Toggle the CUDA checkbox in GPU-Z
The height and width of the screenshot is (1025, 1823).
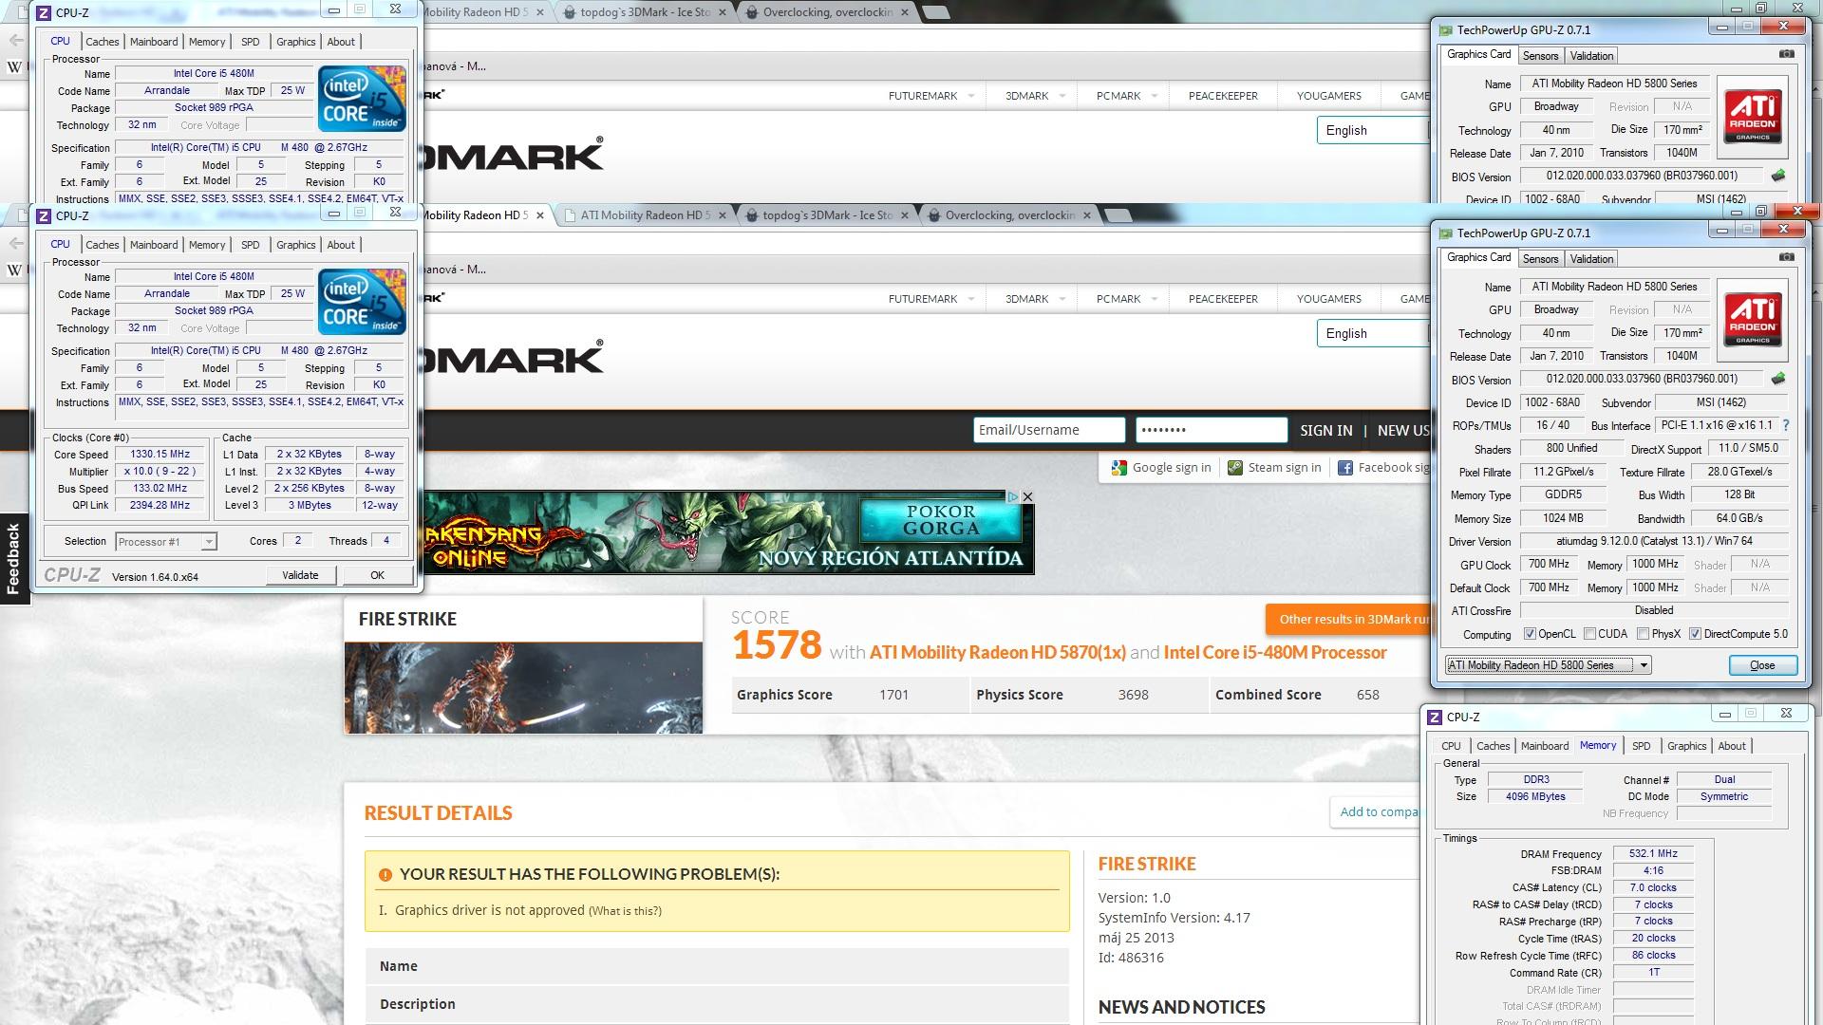[x=1589, y=634]
